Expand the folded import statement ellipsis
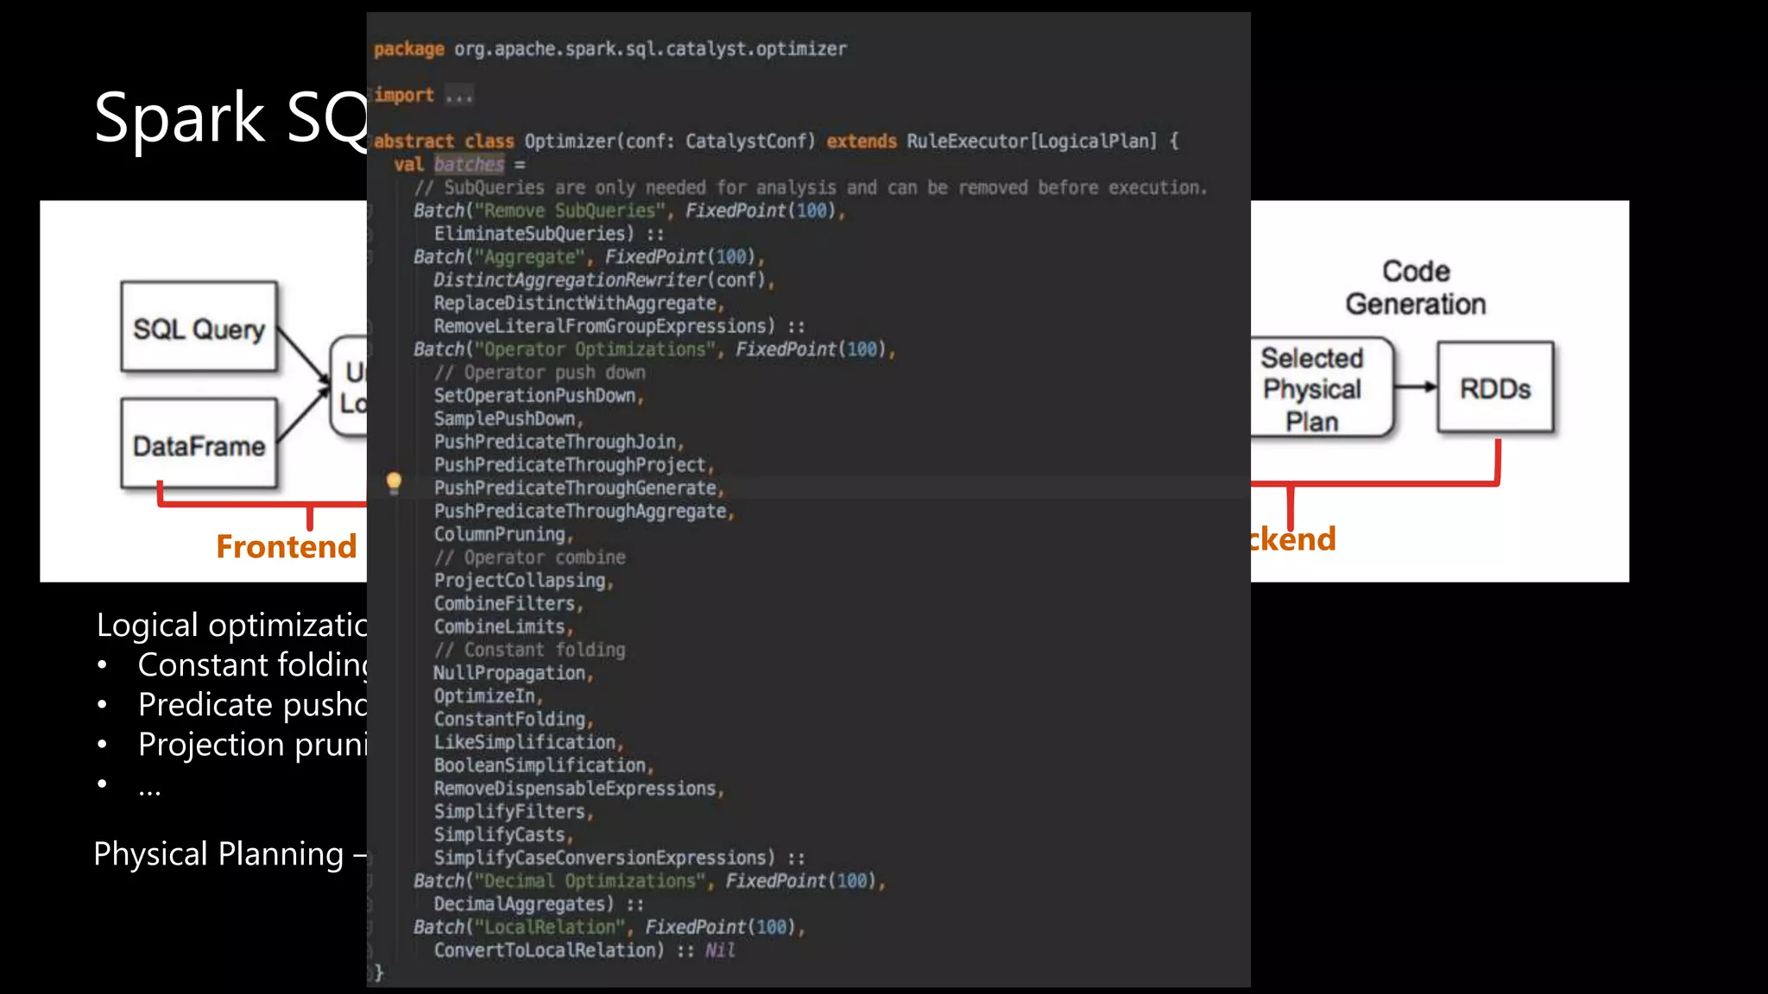This screenshot has height=994, width=1768. pyautogui.click(x=458, y=96)
